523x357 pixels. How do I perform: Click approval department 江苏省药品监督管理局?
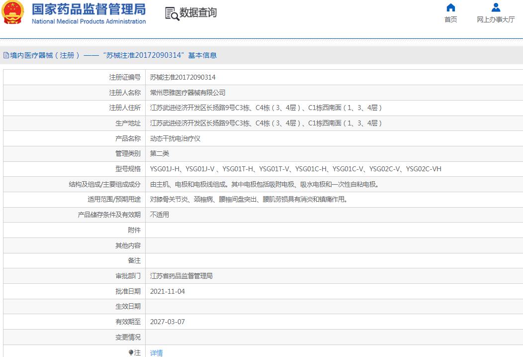181,276
